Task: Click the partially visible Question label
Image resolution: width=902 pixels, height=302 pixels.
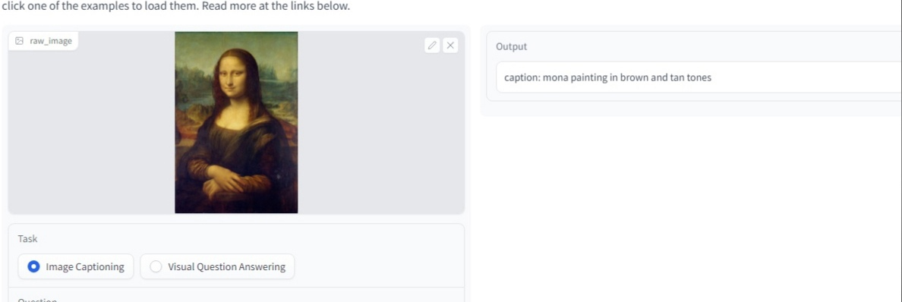Action: click(x=37, y=300)
